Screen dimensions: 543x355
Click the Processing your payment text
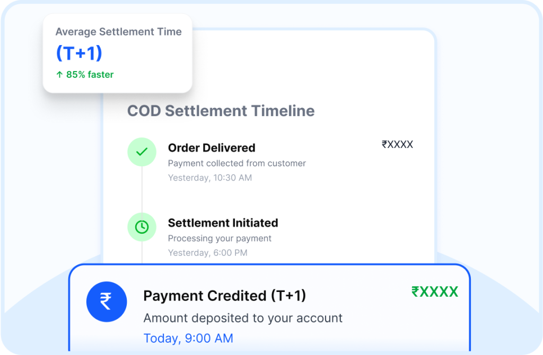pos(220,238)
